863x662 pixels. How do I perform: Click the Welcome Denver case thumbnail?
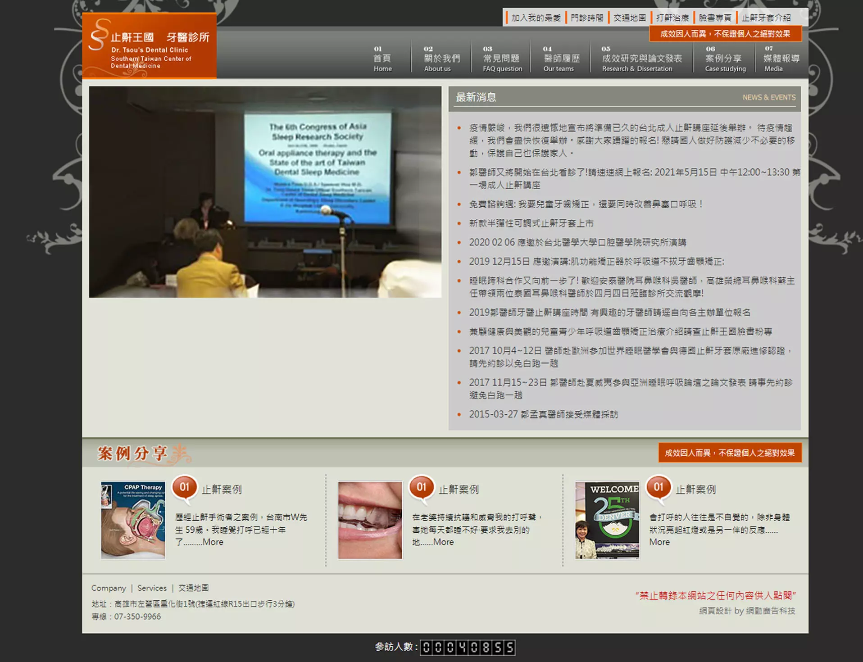click(x=607, y=520)
